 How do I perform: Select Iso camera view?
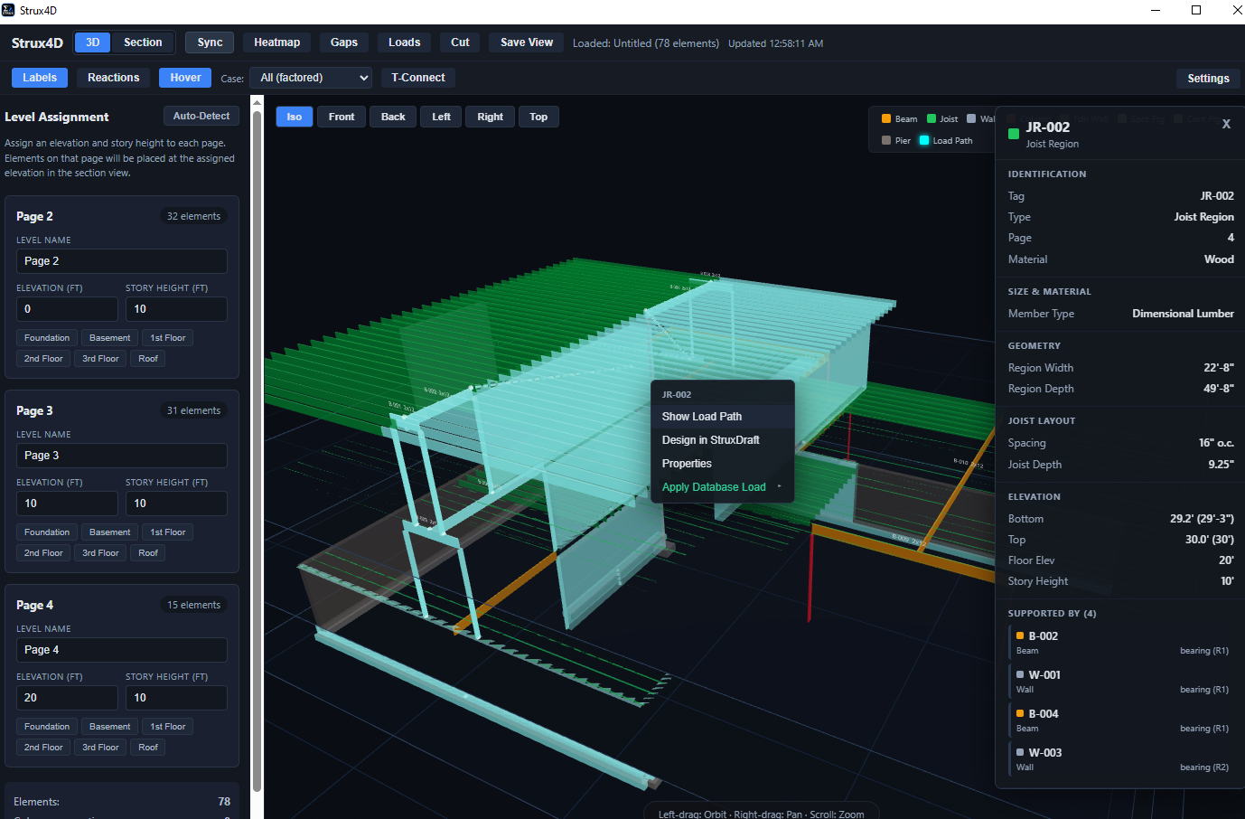click(x=295, y=117)
